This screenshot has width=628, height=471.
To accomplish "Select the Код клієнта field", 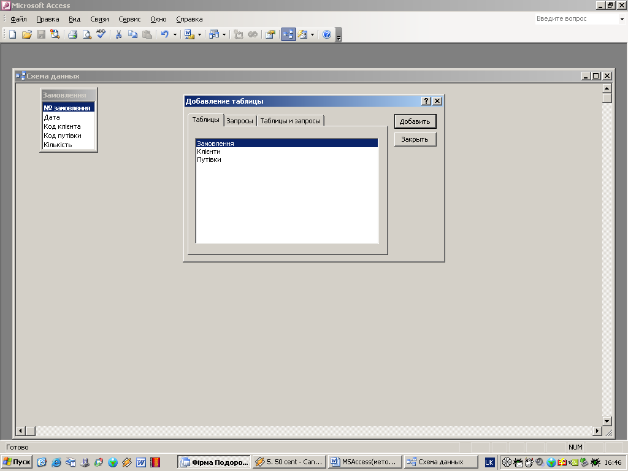I will pyautogui.click(x=69, y=126).
